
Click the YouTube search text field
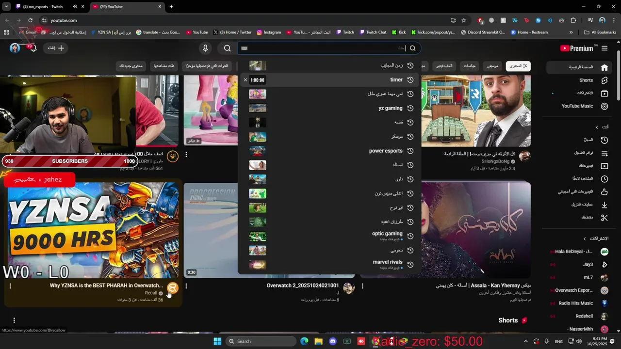(323, 48)
